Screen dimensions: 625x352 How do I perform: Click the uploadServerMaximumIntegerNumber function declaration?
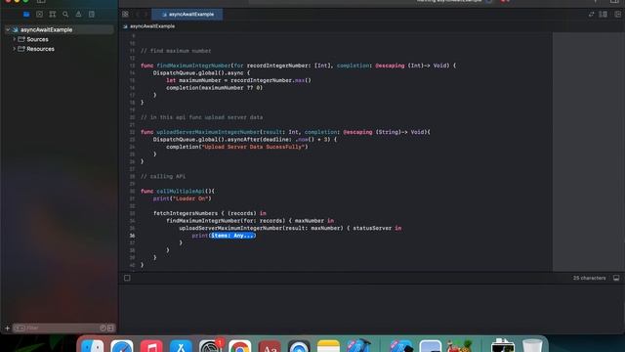[x=208, y=132]
